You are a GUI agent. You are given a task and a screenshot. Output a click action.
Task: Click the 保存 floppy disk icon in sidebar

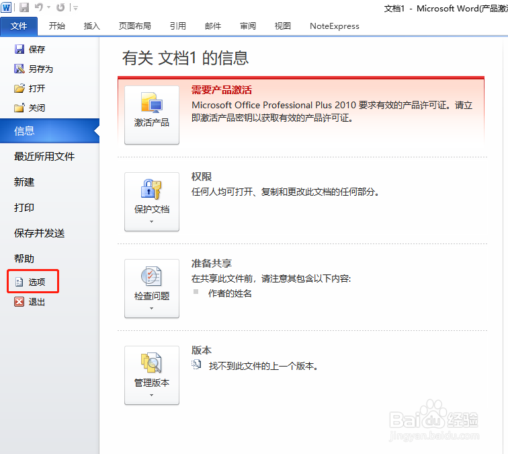tap(19, 49)
